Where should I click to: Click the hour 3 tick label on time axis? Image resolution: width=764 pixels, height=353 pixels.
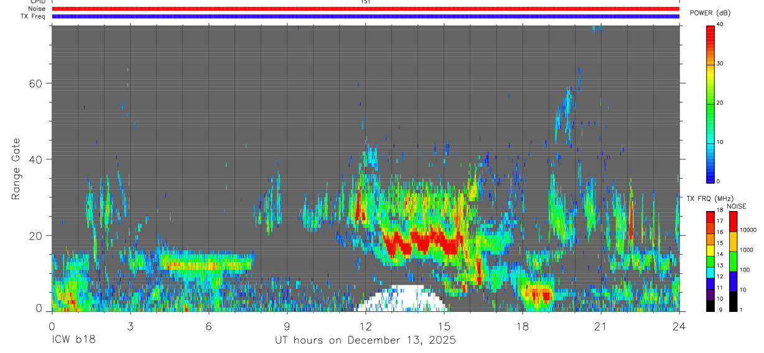(x=130, y=326)
